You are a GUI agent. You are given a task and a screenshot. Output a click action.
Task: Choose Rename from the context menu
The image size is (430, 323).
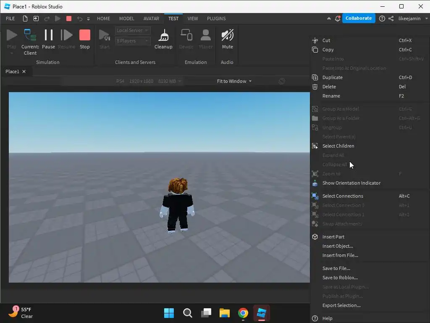click(370, 96)
